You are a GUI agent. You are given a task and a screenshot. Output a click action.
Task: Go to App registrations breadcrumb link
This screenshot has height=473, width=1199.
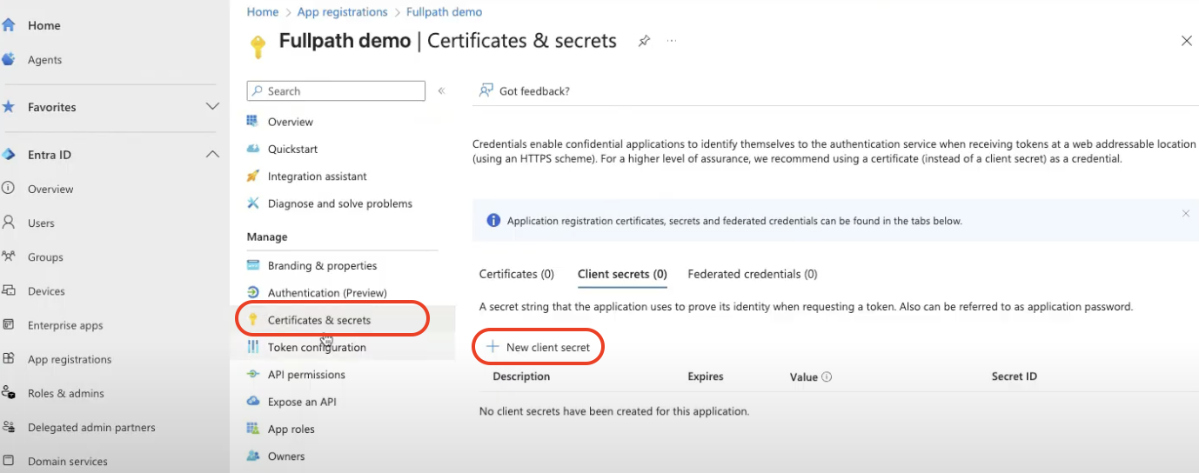(342, 12)
